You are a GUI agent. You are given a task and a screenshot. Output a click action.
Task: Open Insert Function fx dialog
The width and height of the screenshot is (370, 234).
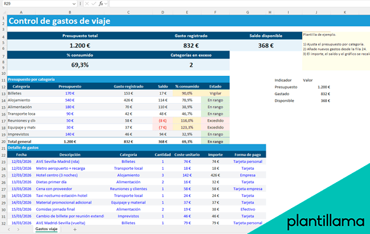(x=101, y=4)
